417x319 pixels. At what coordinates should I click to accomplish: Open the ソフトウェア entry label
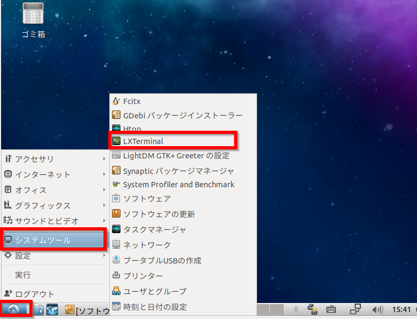coord(147,199)
